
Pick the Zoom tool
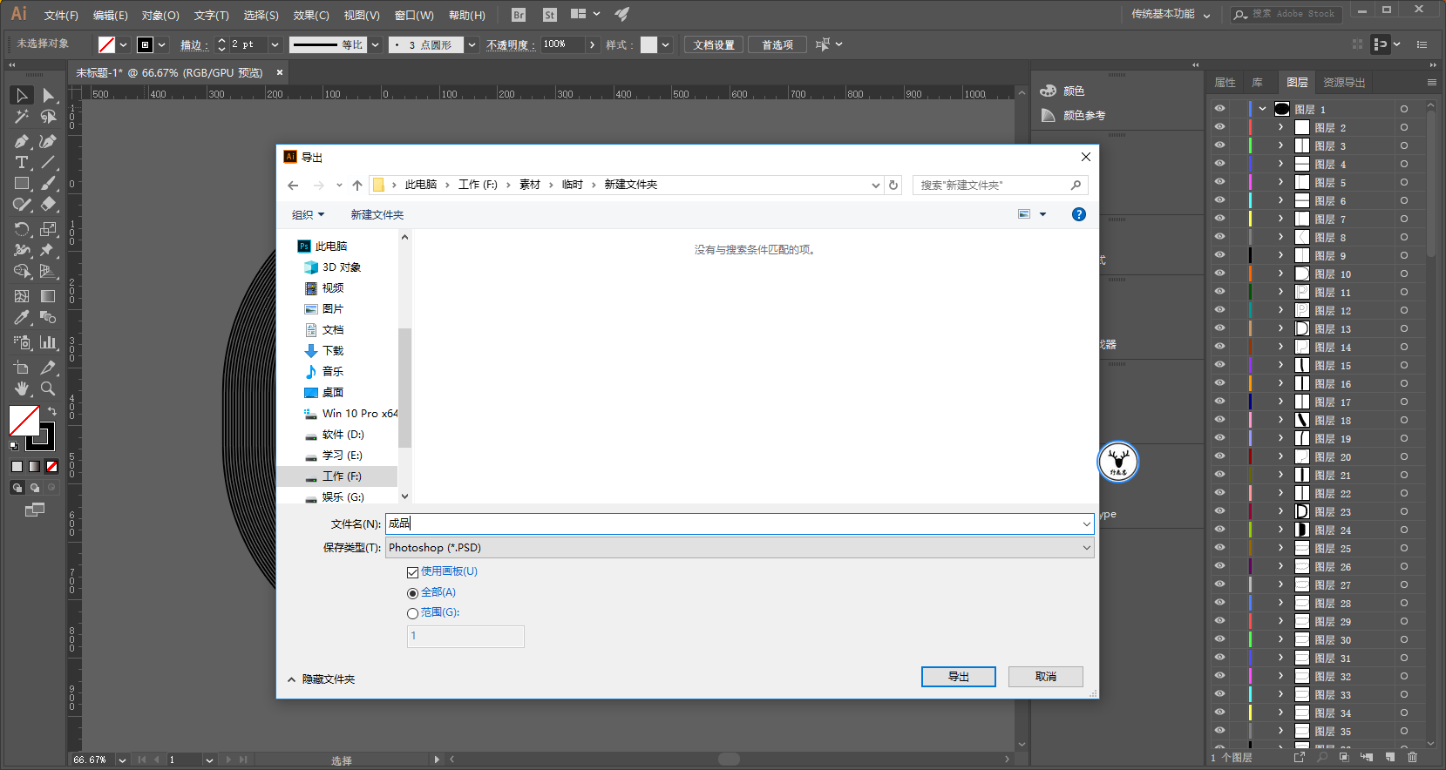coord(49,388)
